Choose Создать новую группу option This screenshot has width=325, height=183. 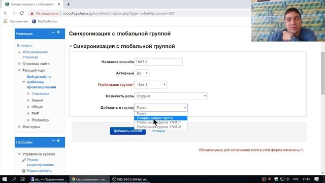click(160, 118)
